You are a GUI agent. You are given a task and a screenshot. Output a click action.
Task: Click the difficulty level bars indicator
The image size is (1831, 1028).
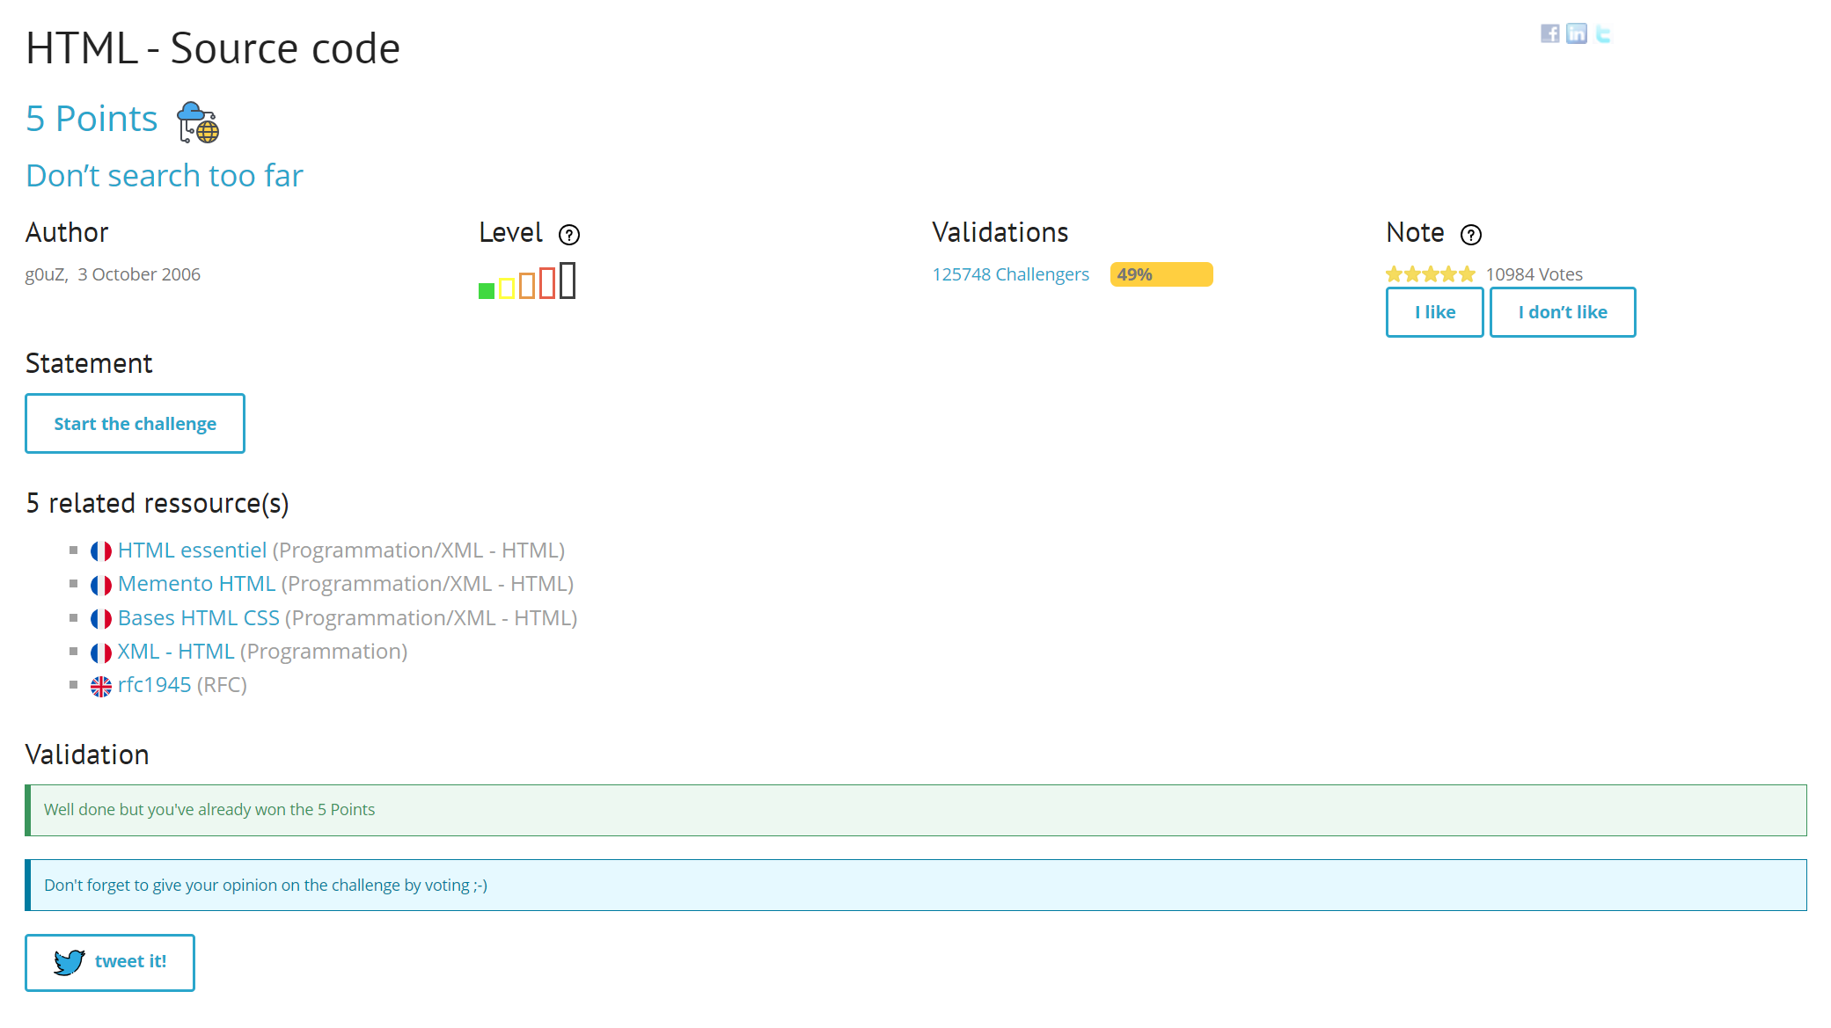(527, 281)
